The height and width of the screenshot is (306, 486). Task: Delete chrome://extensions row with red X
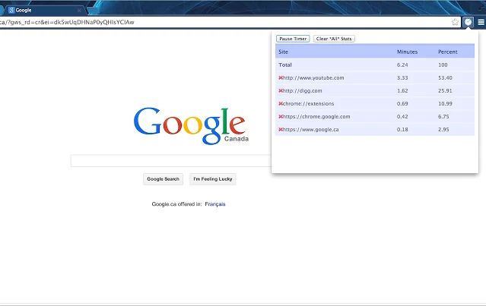pyautogui.click(x=281, y=104)
